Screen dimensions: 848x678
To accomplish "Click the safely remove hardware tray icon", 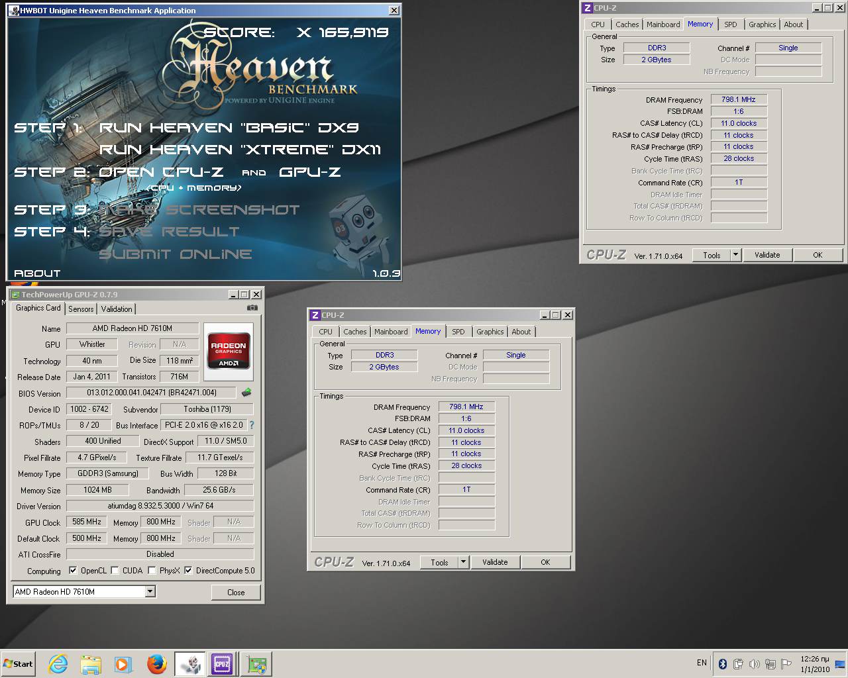I will pos(738,663).
